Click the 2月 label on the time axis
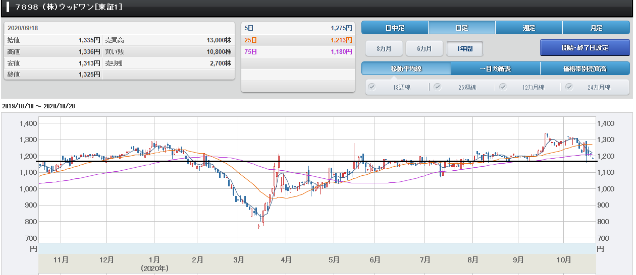Image resolution: width=636 pixels, height=275 pixels. (197, 259)
